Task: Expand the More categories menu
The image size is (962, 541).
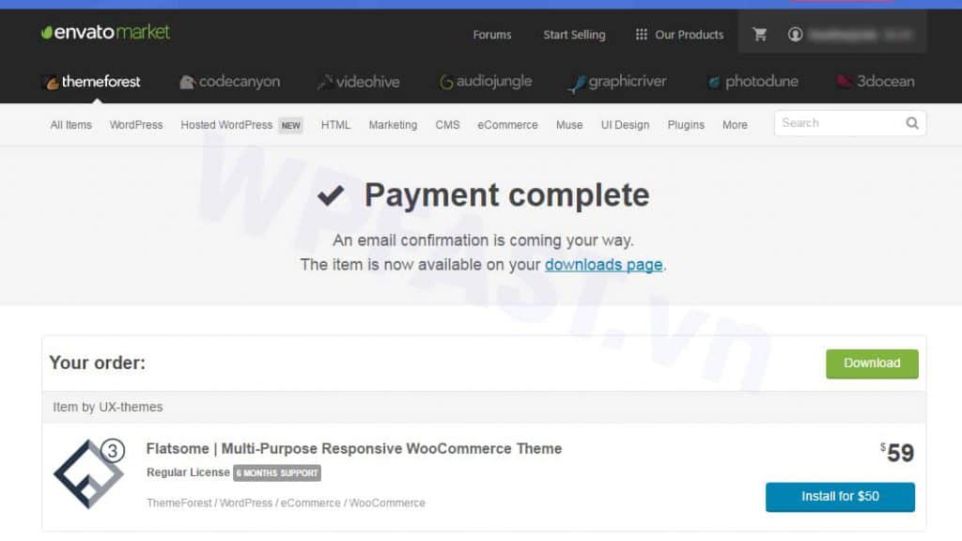Action: (735, 125)
